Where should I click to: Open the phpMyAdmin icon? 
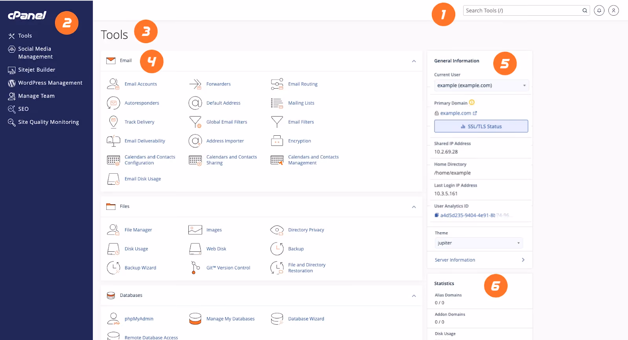coord(113,319)
